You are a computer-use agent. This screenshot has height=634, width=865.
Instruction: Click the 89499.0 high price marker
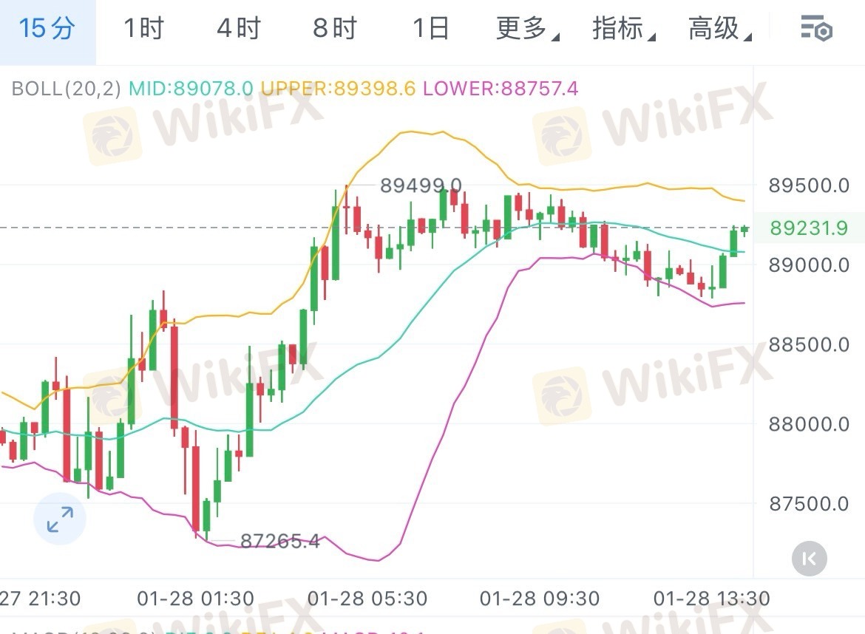point(421,185)
